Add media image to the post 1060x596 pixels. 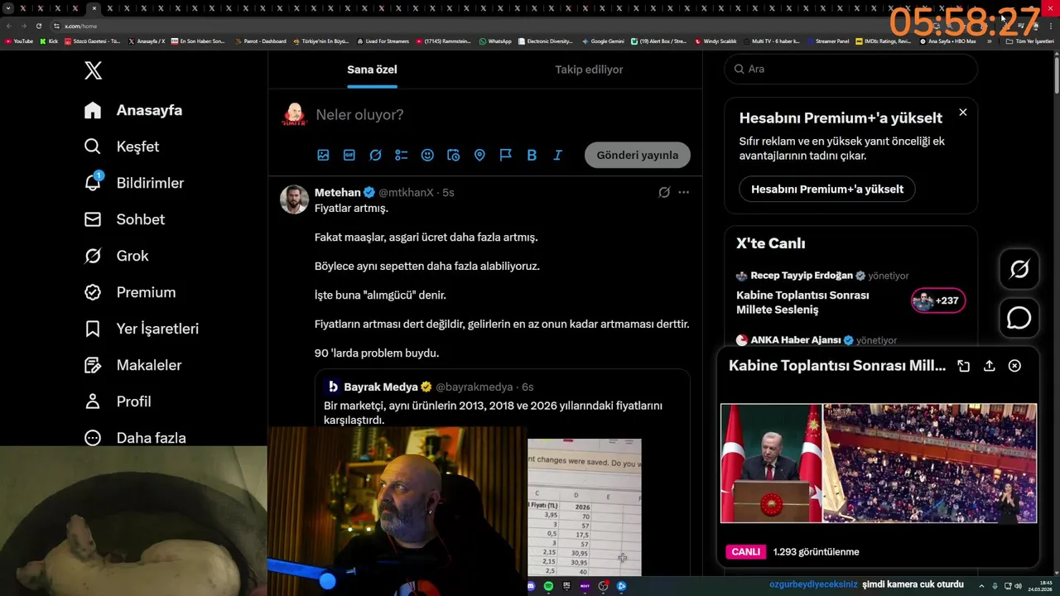(x=323, y=155)
